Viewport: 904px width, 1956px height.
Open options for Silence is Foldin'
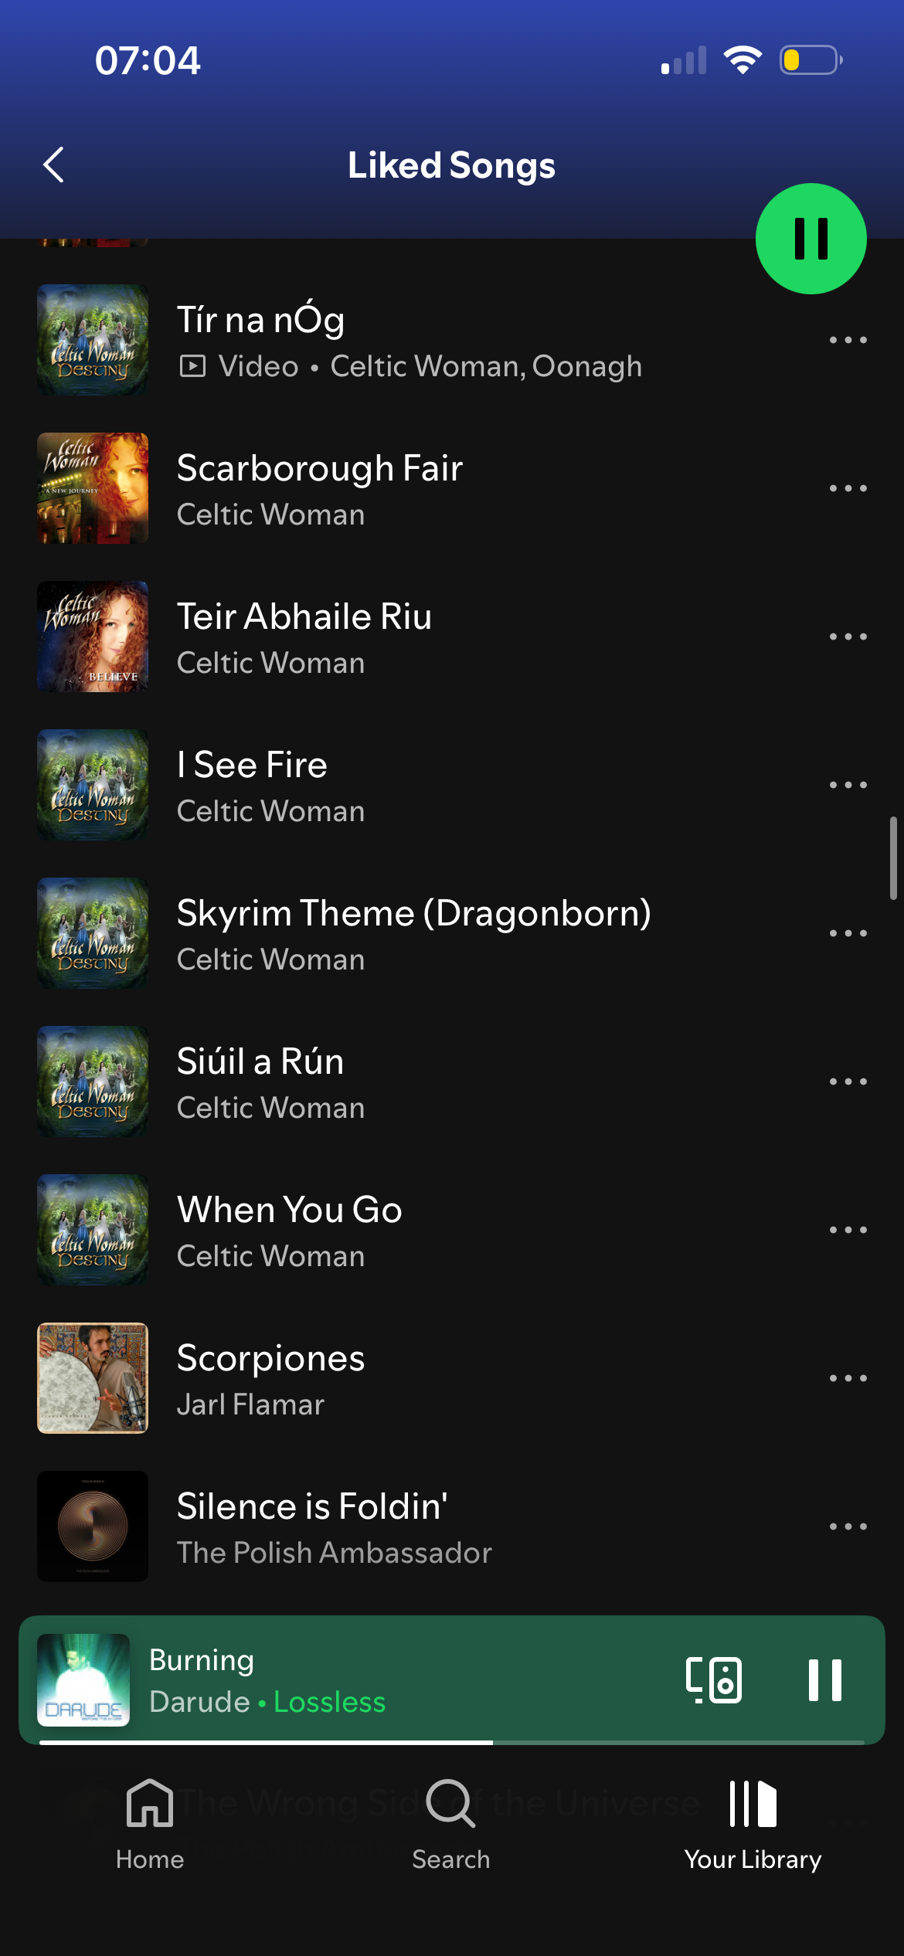click(x=848, y=1526)
